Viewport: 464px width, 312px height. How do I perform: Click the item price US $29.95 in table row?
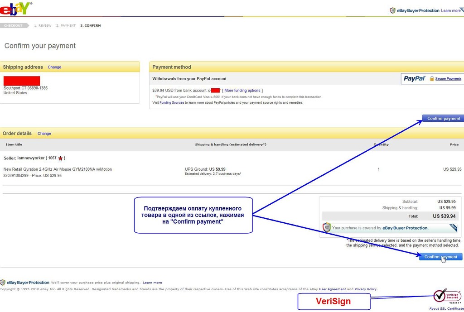(x=452, y=169)
